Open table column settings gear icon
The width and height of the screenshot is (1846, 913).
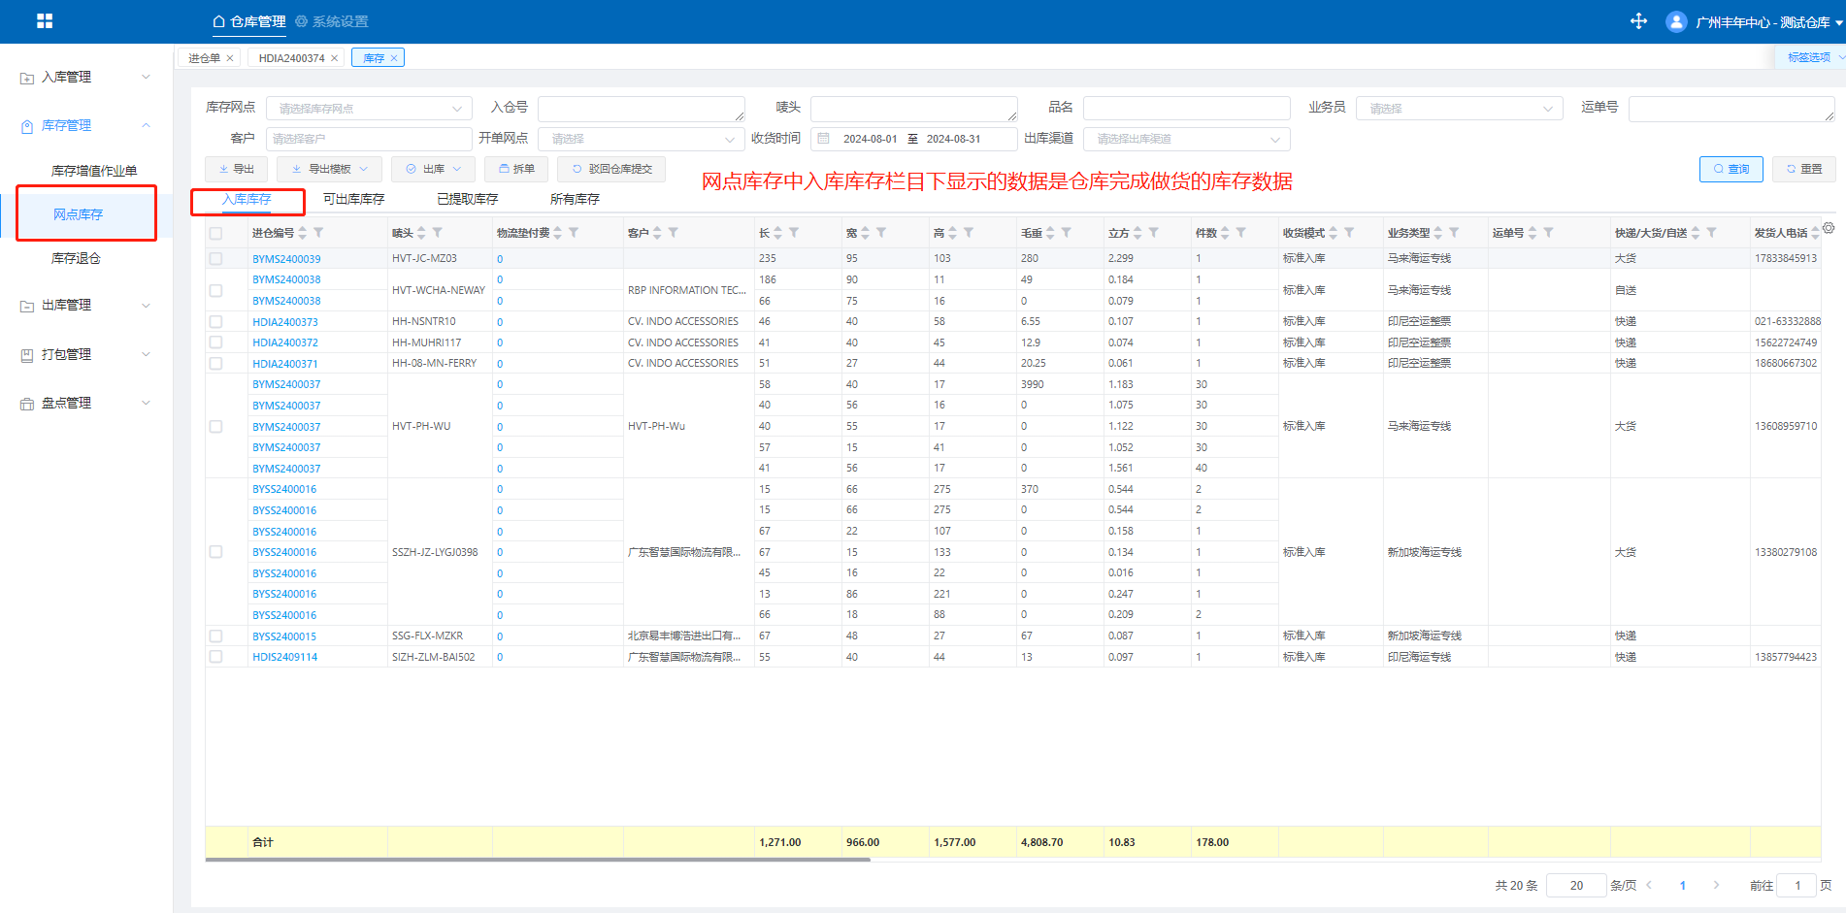click(x=1829, y=228)
